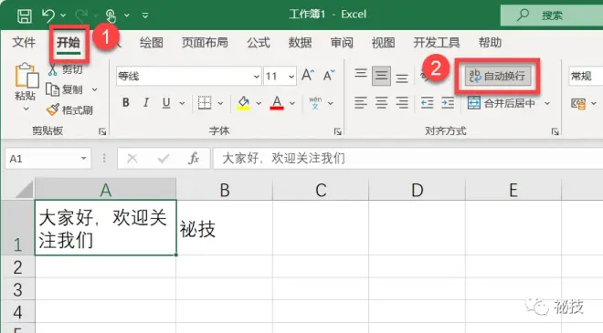The width and height of the screenshot is (603, 333).
Task: Open 字体 group dialog launcher
Action: (x=338, y=131)
